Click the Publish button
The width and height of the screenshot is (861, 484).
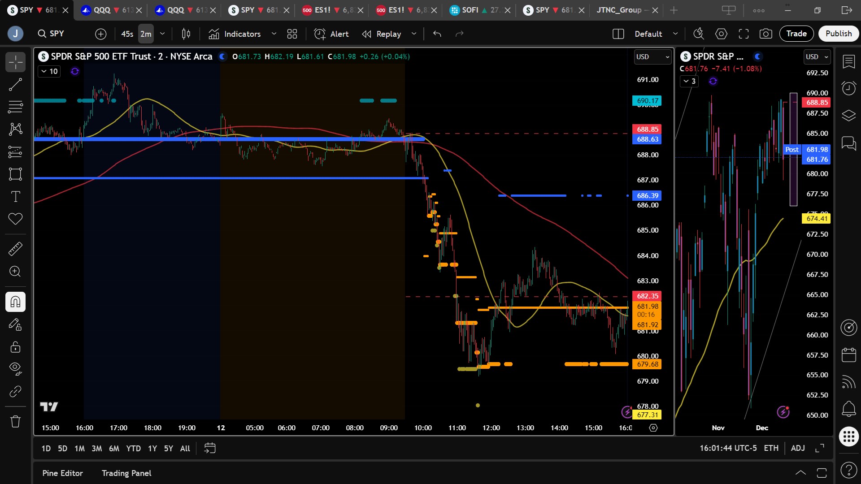pyautogui.click(x=838, y=34)
